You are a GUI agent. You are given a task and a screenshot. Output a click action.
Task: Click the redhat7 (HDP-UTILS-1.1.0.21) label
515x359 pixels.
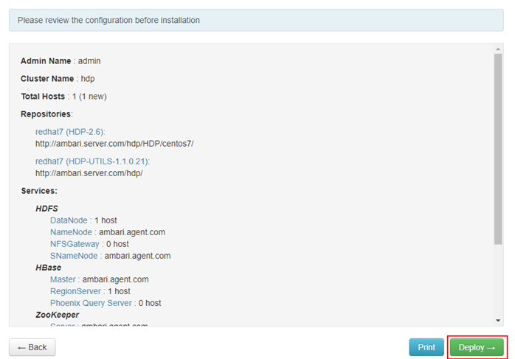[97, 161]
